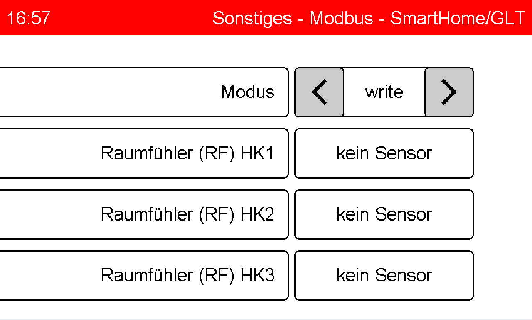Open the Raumfühler HK1 'kein Sensor' selection
The image size is (532, 320).
click(384, 153)
